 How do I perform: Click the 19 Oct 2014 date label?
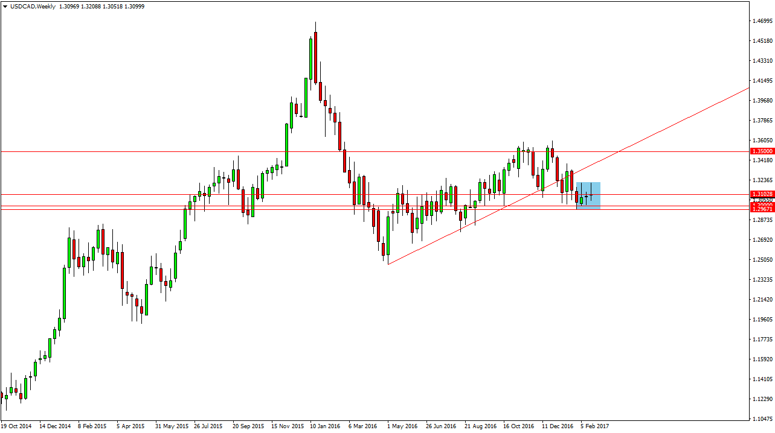point(16,426)
